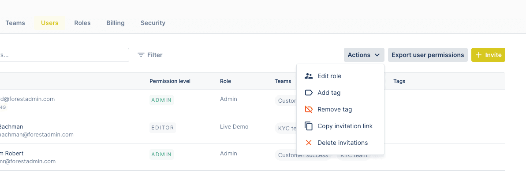The width and height of the screenshot is (526, 176).
Task: Click the plus icon on Invite
Action: [479, 55]
